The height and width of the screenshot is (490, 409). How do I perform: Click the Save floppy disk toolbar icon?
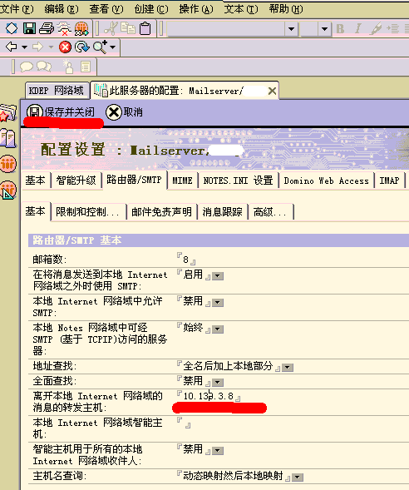(29, 28)
